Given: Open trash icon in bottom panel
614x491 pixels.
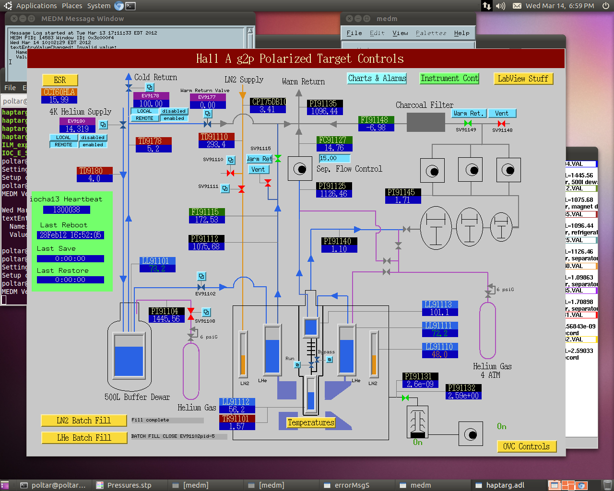Looking at the screenshot, I should click(607, 485).
